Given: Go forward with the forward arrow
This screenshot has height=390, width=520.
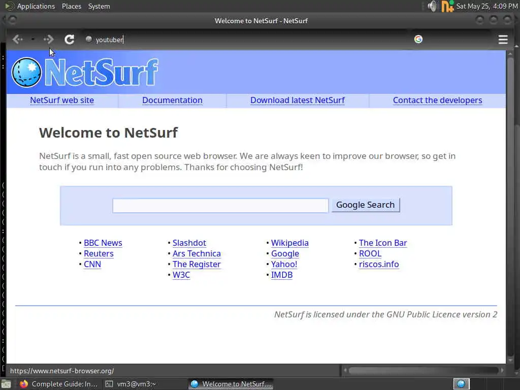Looking at the screenshot, I should (x=48, y=40).
